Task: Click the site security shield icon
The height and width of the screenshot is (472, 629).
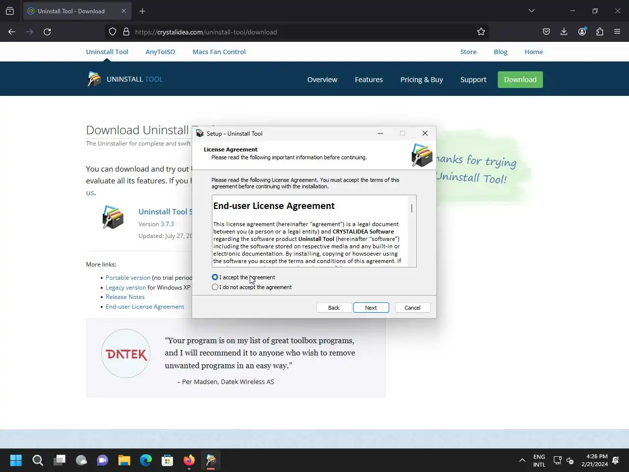Action: pyautogui.click(x=113, y=32)
